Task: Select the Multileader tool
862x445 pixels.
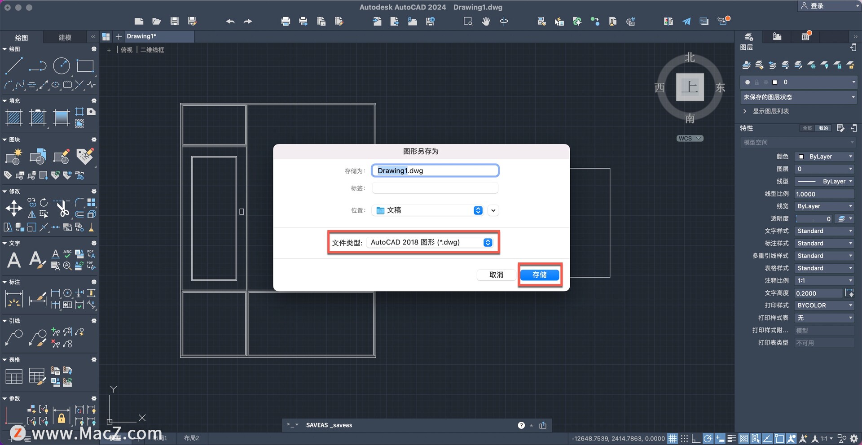Action: [x=14, y=338]
